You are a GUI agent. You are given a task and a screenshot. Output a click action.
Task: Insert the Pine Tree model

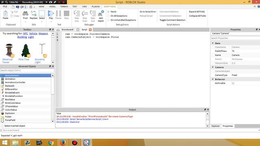pos(26,50)
